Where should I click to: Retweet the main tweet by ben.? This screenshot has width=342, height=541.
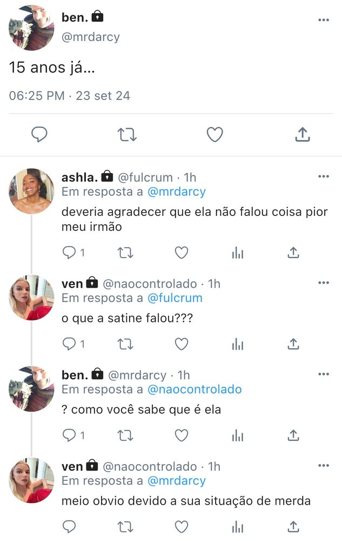click(x=127, y=135)
